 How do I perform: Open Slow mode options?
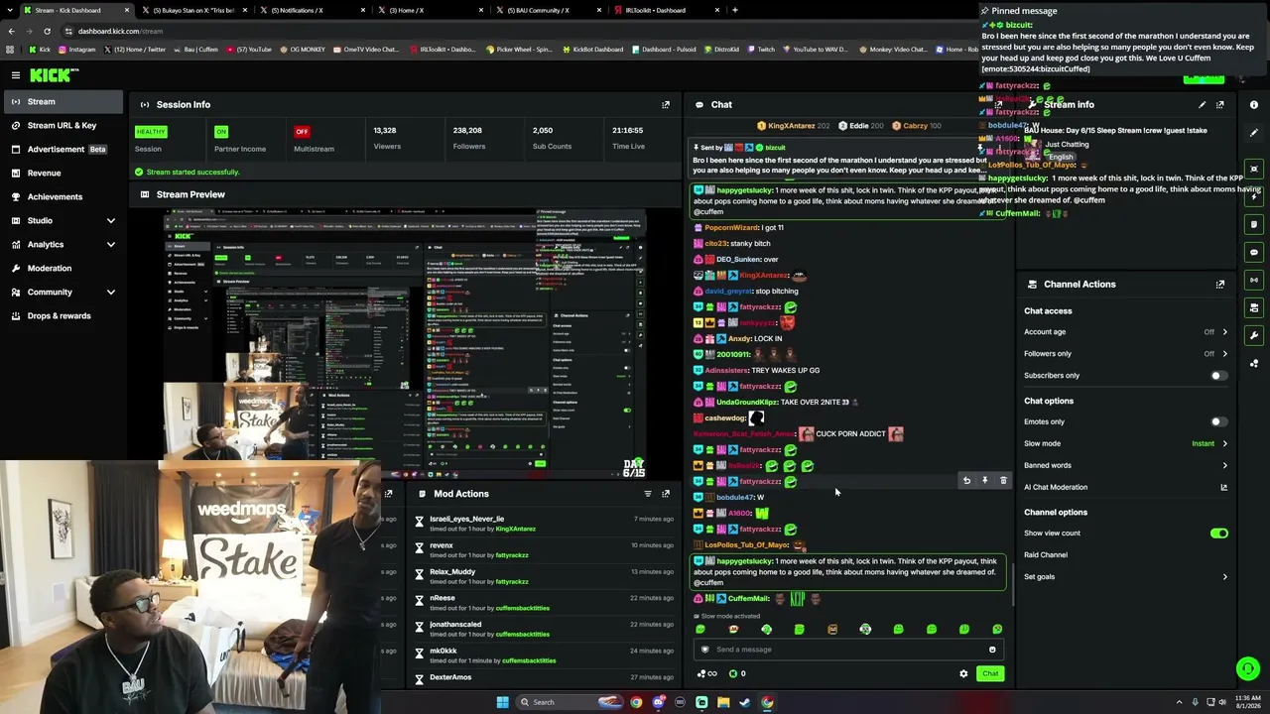click(1126, 443)
